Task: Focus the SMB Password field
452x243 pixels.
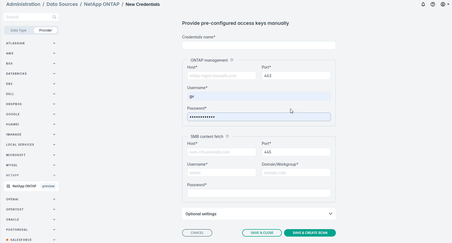Action: click(259, 193)
